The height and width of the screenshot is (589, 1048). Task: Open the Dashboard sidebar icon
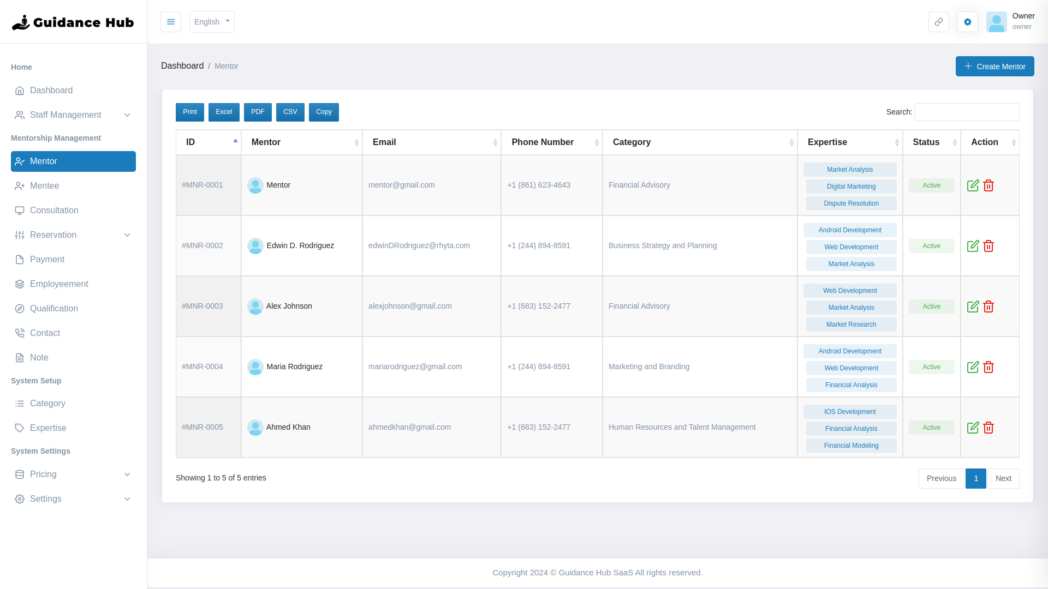coord(20,91)
